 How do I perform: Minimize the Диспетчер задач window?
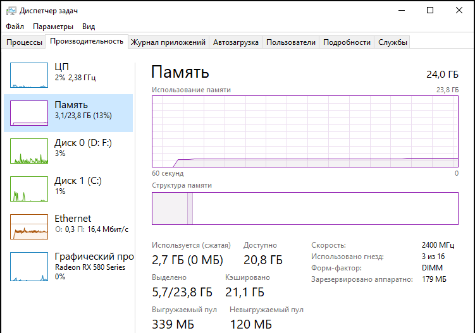(x=401, y=10)
